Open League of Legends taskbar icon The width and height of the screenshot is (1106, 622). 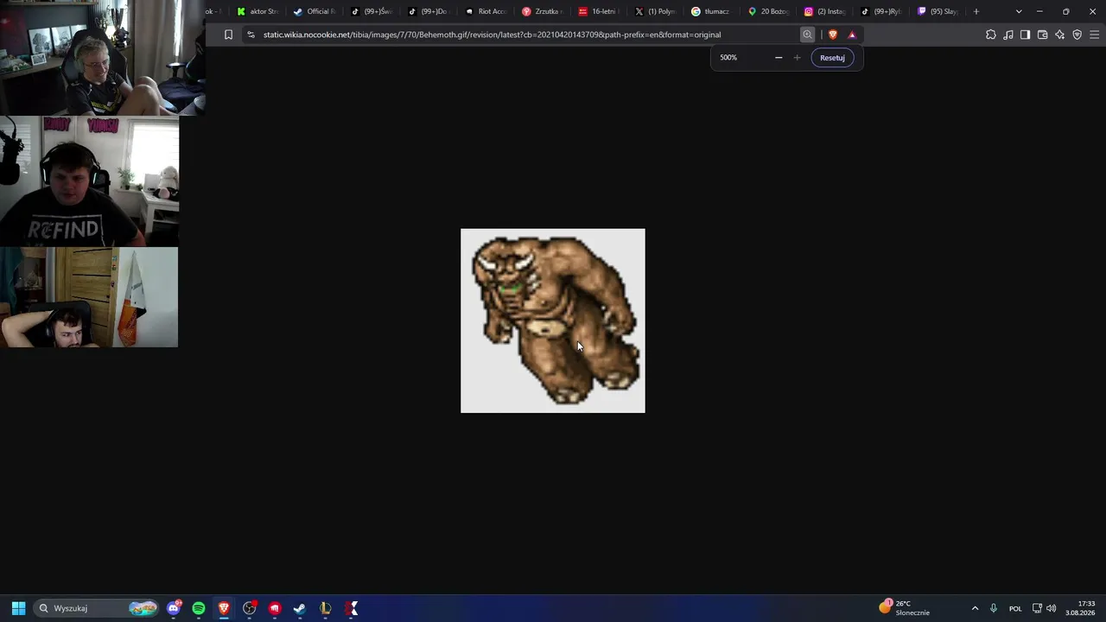[x=326, y=608]
